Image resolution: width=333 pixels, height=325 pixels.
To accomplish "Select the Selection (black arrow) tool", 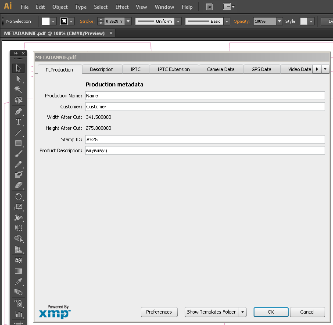I will point(18,68).
